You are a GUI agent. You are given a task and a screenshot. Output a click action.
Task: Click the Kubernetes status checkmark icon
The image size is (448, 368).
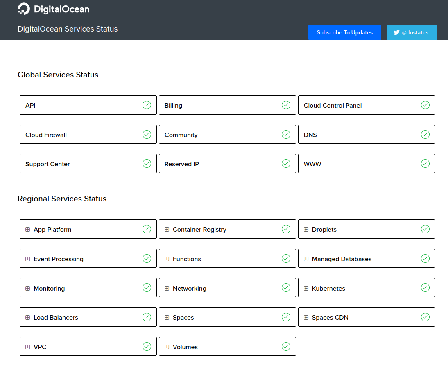(x=425, y=287)
